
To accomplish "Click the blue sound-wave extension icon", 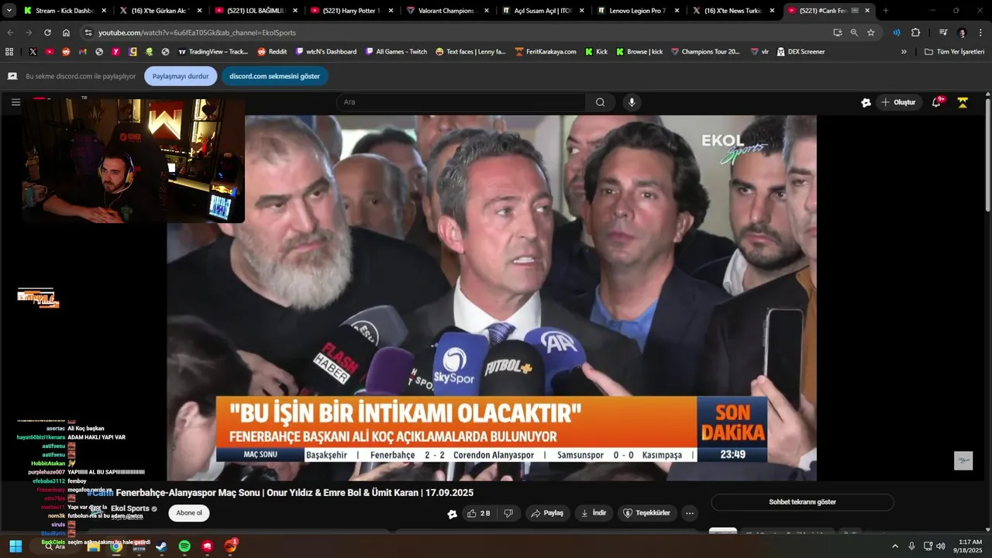I will click(897, 33).
